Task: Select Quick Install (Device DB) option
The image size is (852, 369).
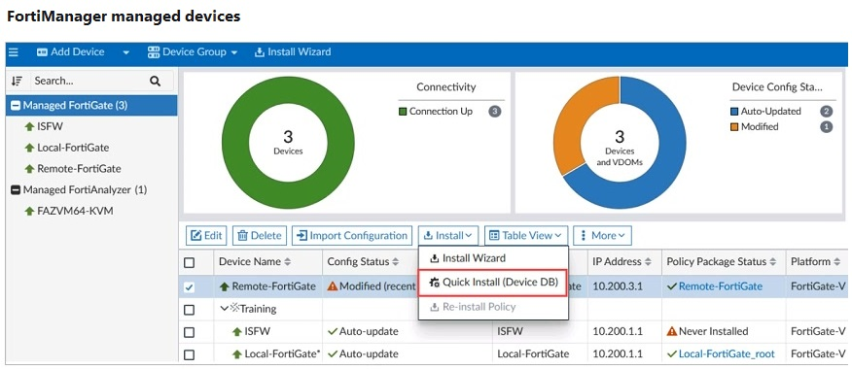Action: [493, 283]
